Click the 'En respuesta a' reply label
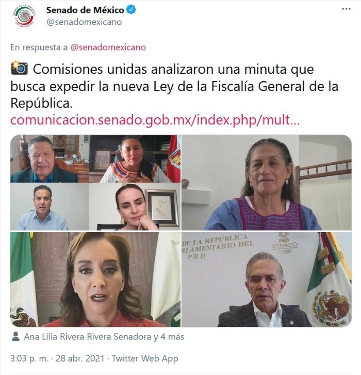Viewport: 361px width, 375px height. [39, 48]
